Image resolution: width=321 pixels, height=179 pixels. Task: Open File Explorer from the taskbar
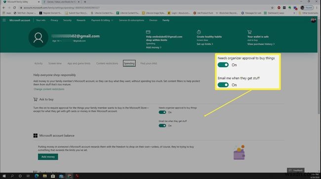click(x=44, y=176)
